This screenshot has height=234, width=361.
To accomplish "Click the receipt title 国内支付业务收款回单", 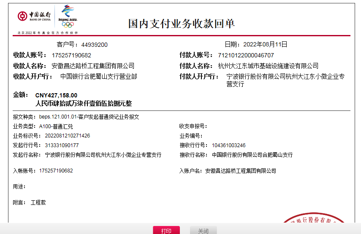I will (x=182, y=24).
